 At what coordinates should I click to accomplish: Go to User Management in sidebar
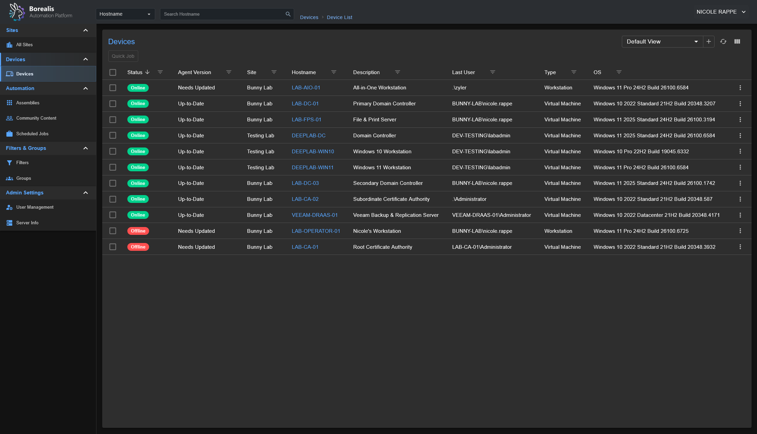pos(35,207)
